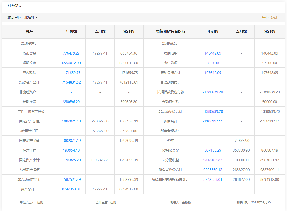Viewport: 287px width, 211px height.
Task: Click 货币资金 年初数 value 776479.27
Action: click(x=71, y=53)
